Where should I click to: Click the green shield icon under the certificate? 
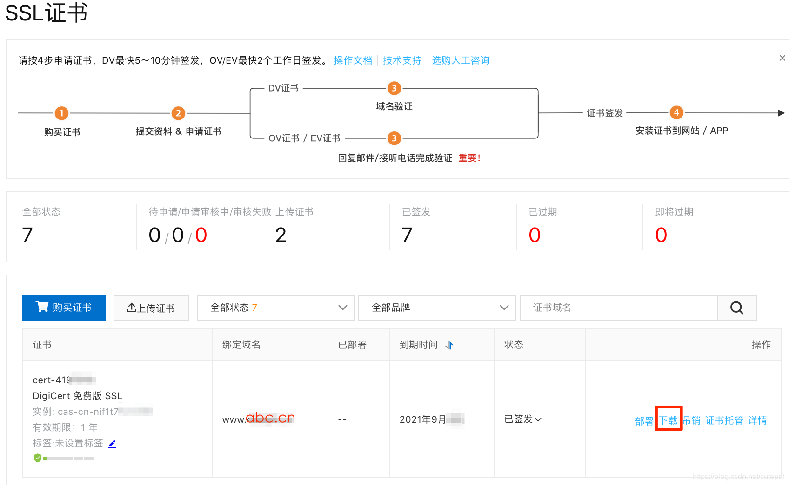pyautogui.click(x=38, y=458)
